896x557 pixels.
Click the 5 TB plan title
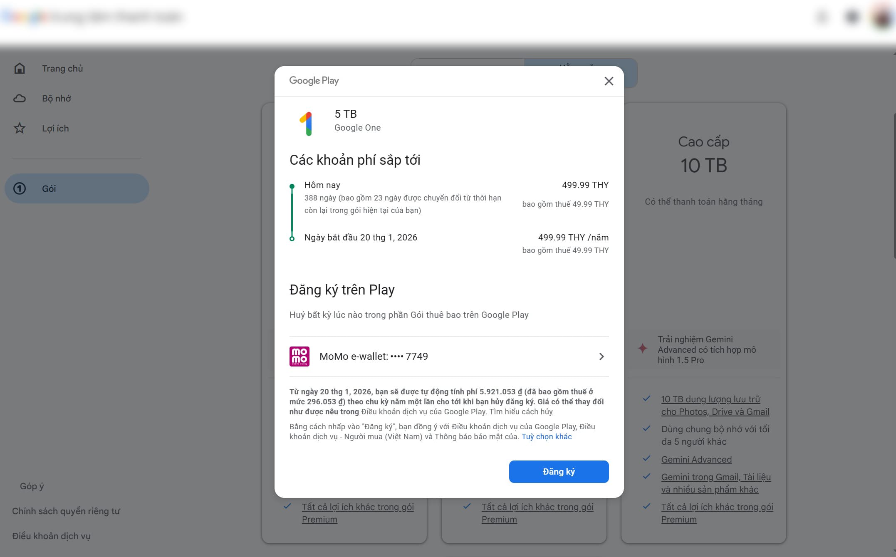click(346, 114)
